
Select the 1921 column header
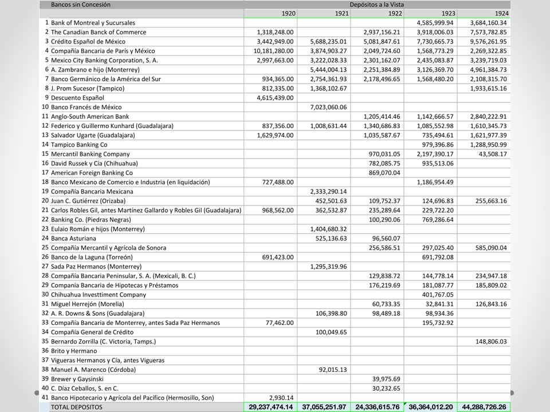coord(324,13)
